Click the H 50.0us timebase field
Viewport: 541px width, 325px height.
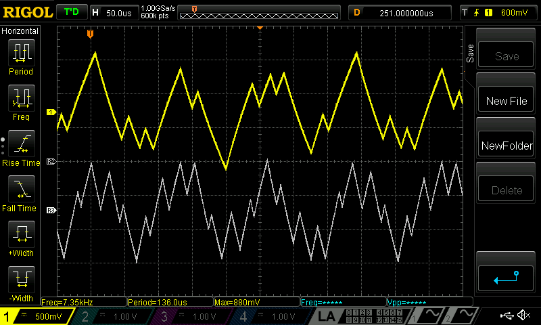[114, 13]
